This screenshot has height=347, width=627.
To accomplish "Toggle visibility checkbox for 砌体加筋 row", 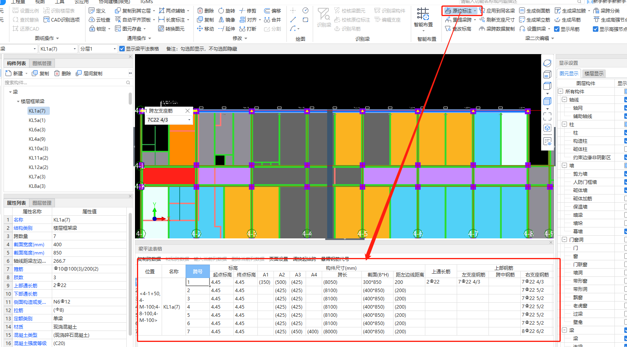I will [x=625, y=198].
